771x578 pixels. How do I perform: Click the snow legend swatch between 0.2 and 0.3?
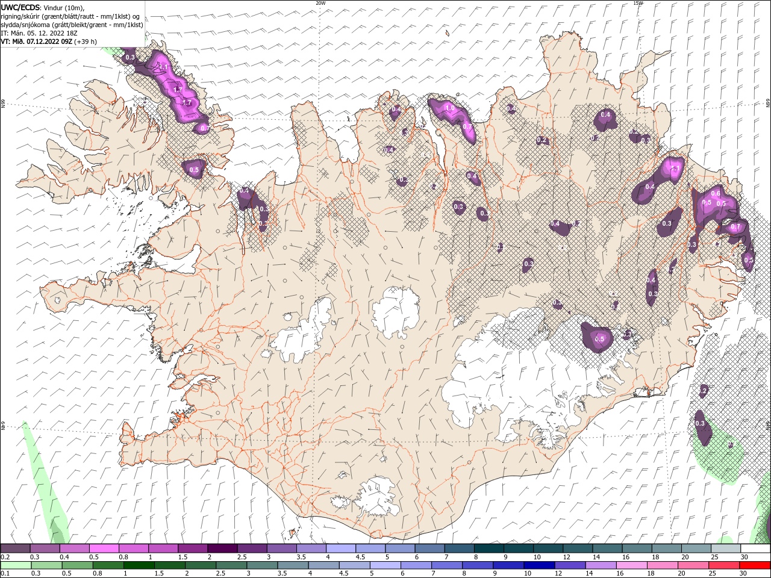[x=16, y=548]
